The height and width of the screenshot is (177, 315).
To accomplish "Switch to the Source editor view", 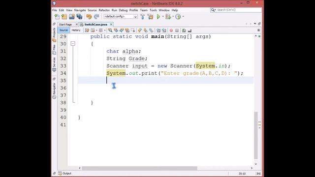I will (63, 30).
